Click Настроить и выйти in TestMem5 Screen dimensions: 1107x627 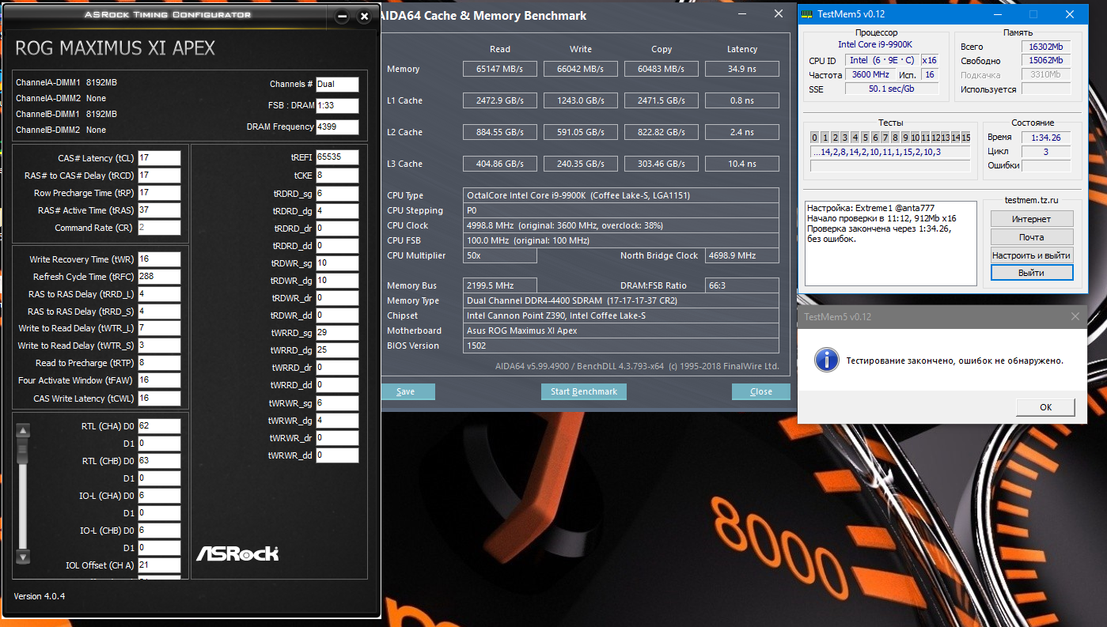[x=1032, y=255]
